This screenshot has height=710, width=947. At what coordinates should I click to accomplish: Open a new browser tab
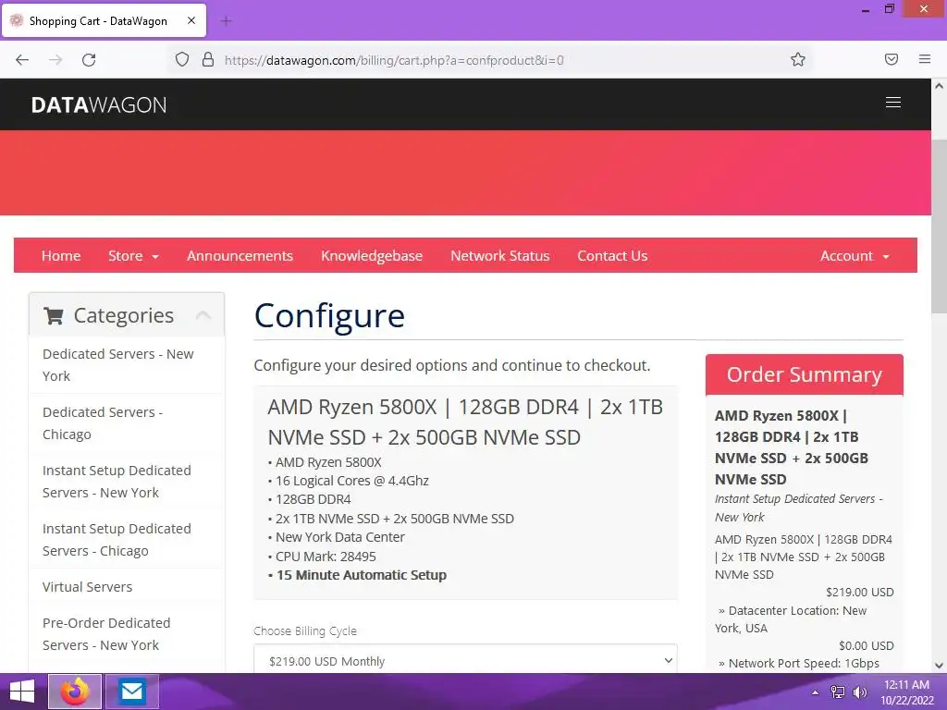pyautogui.click(x=227, y=21)
